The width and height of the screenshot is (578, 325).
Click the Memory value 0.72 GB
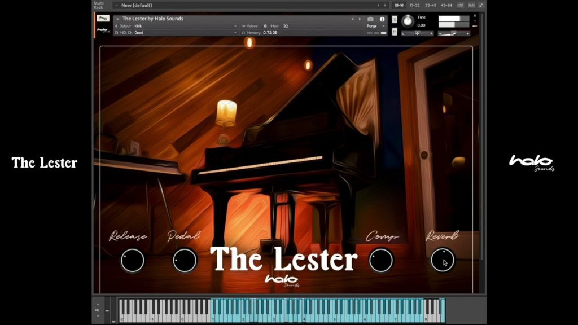[x=270, y=33]
